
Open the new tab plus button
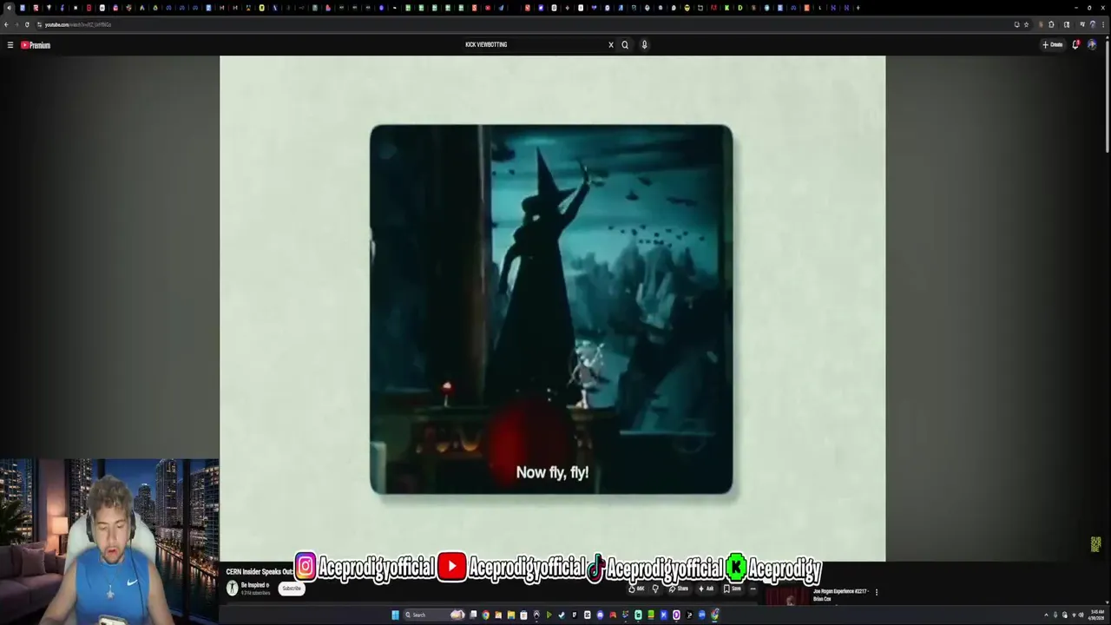pos(858,8)
